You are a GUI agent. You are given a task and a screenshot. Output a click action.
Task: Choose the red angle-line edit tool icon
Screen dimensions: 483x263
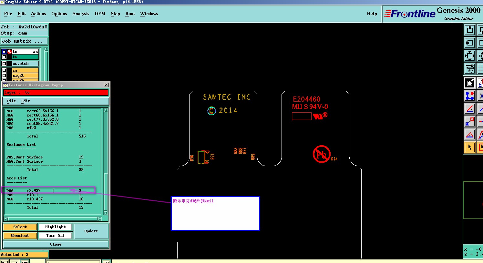pos(470,109)
